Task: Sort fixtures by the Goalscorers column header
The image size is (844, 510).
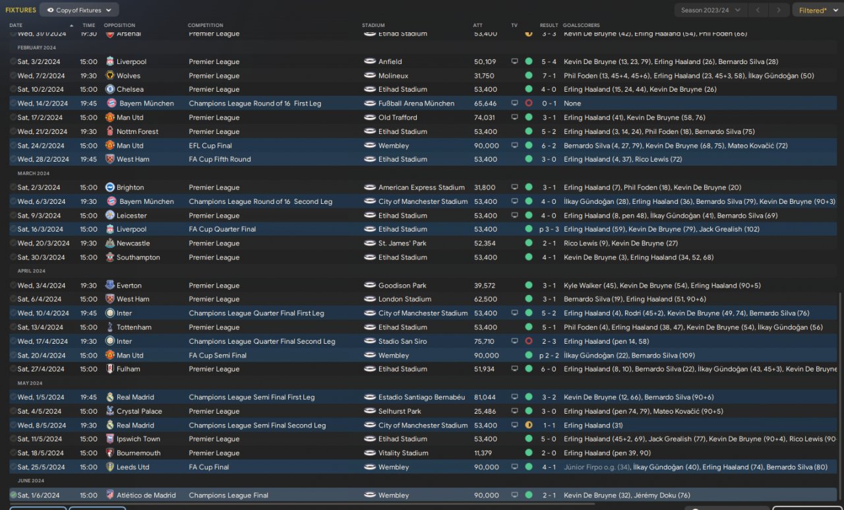Action: click(x=581, y=25)
